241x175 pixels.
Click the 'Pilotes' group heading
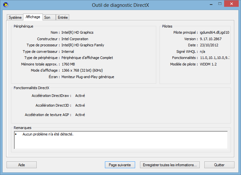point(167,26)
